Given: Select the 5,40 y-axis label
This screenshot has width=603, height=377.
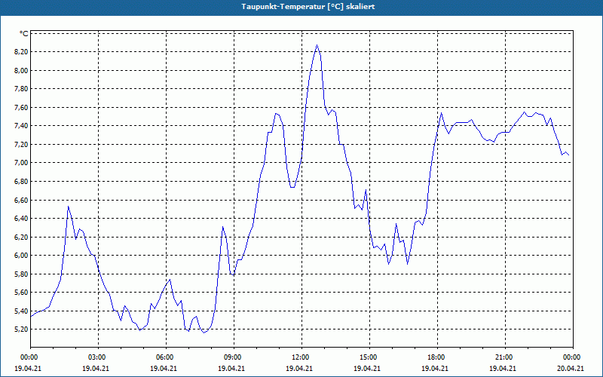Looking at the screenshot, I should (x=21, y=311).
